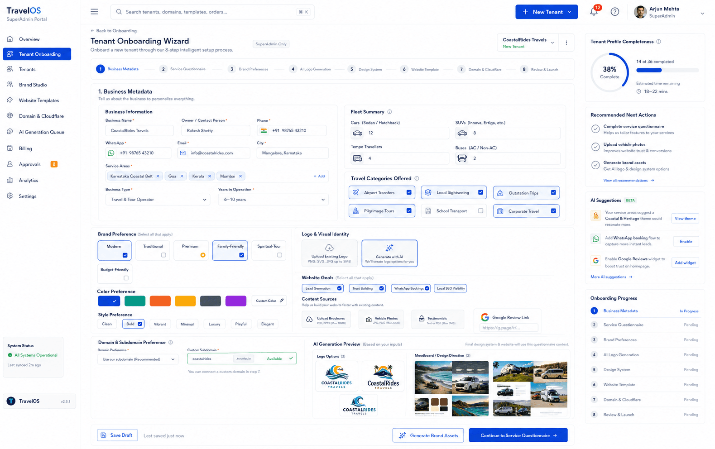This screenshot has height=449, width=715.
Task: Click Continue to Service Questionnaire
Action: (x=518, y=435)
